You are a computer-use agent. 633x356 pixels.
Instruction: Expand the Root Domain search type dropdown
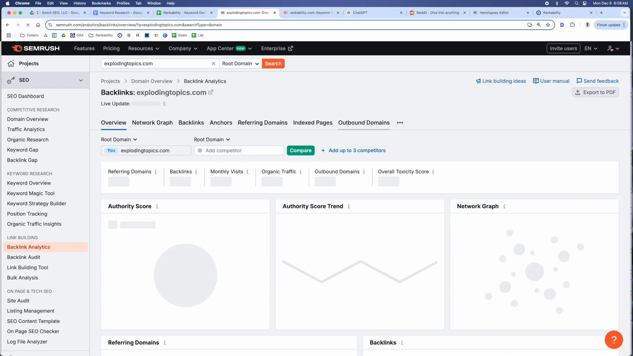click(240, 64)
